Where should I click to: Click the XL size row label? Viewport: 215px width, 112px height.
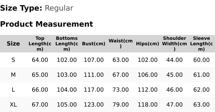click(x=13, y=105)
